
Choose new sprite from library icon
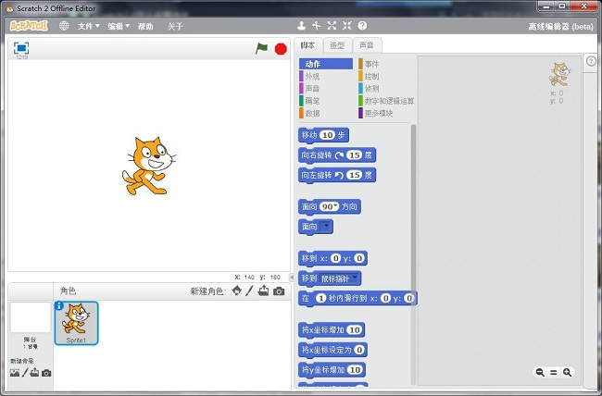tap(236, 291)
